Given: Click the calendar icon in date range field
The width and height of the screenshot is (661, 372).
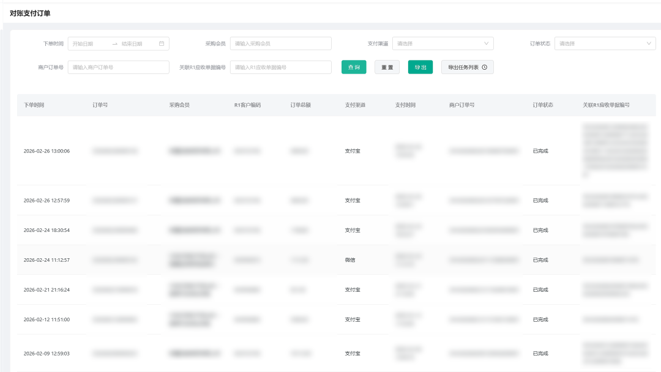Looking at the screenshot, I should tap(162, 44).
